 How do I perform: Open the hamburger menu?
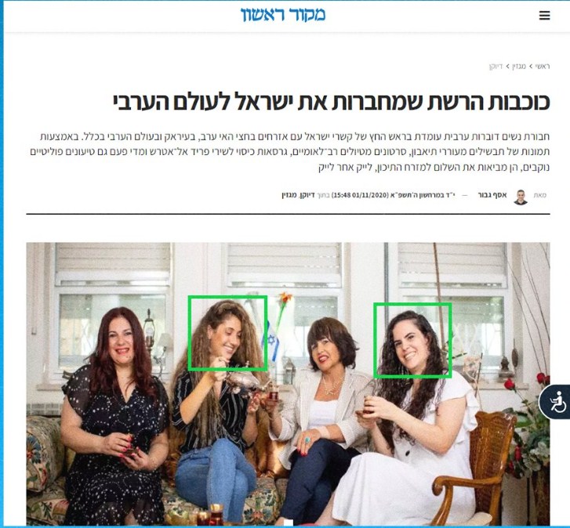tap(544, 15)
